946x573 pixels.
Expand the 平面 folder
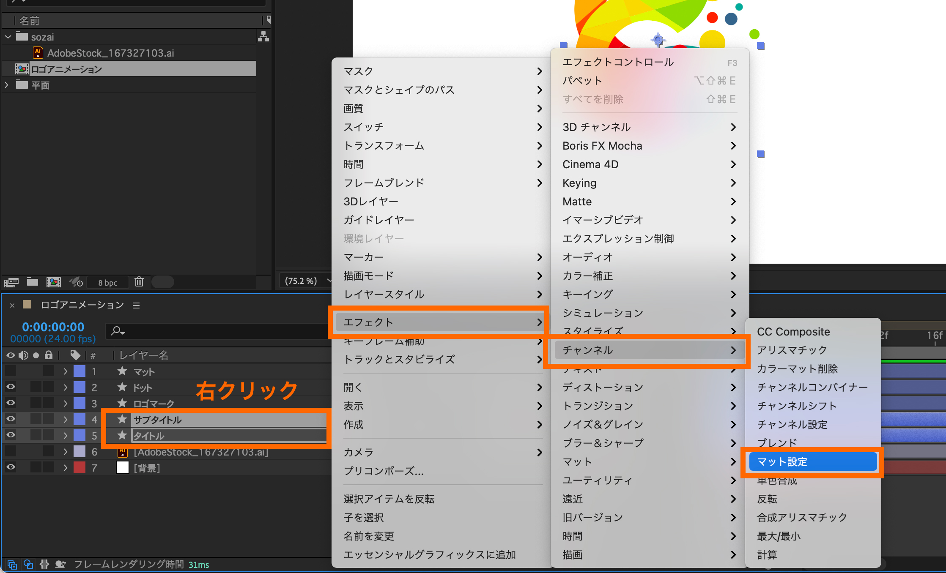[7, 85]
